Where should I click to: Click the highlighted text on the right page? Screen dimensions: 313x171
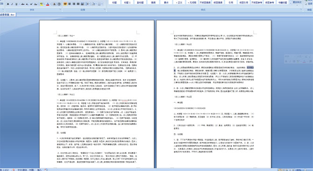pyautogui.click(x=250, y=68)
